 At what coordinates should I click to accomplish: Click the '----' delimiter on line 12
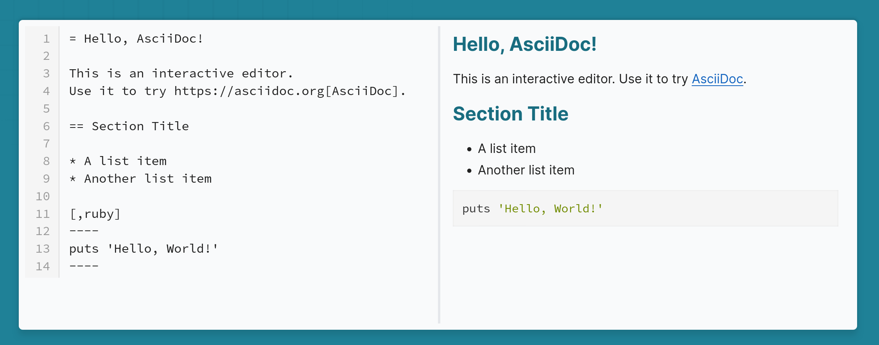84,231
